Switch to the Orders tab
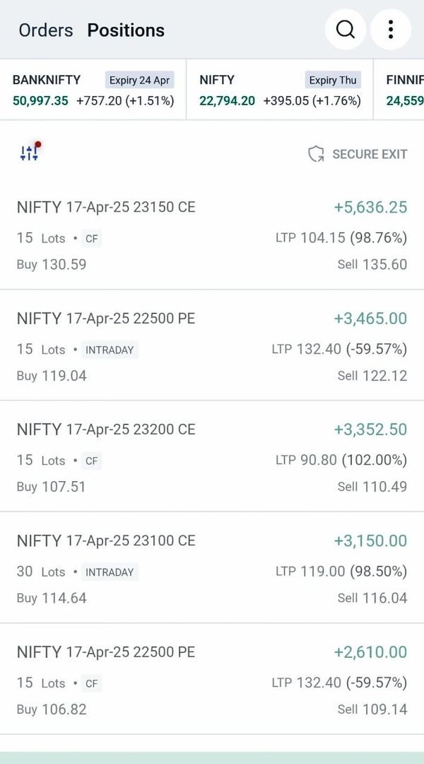This screenshot has height=764, width=424. pos(46,30)
